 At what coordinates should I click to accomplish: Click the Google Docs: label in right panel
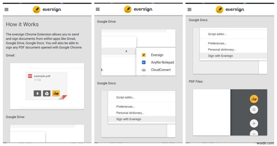pyautogui.click(x=198, y=20)
